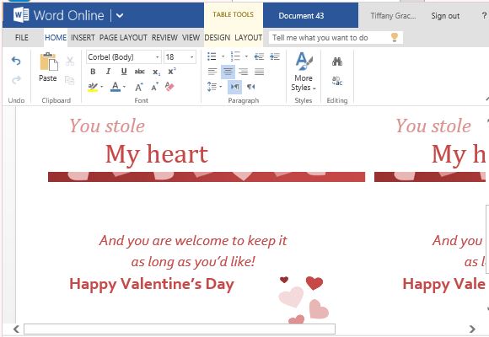The height and width of the screenshot is (337, 489).
Task: Select Right-to-Left text direction
Action: click(x=250, y=87)
